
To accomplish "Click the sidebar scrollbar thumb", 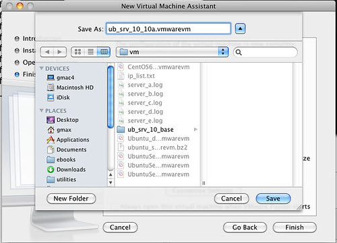I will (111, 97).
